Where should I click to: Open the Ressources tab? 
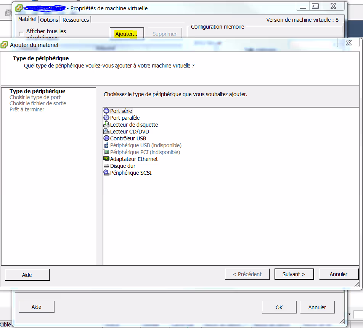point(75,19)
